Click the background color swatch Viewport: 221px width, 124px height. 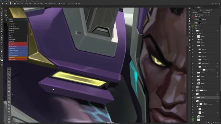coord(2,61)
